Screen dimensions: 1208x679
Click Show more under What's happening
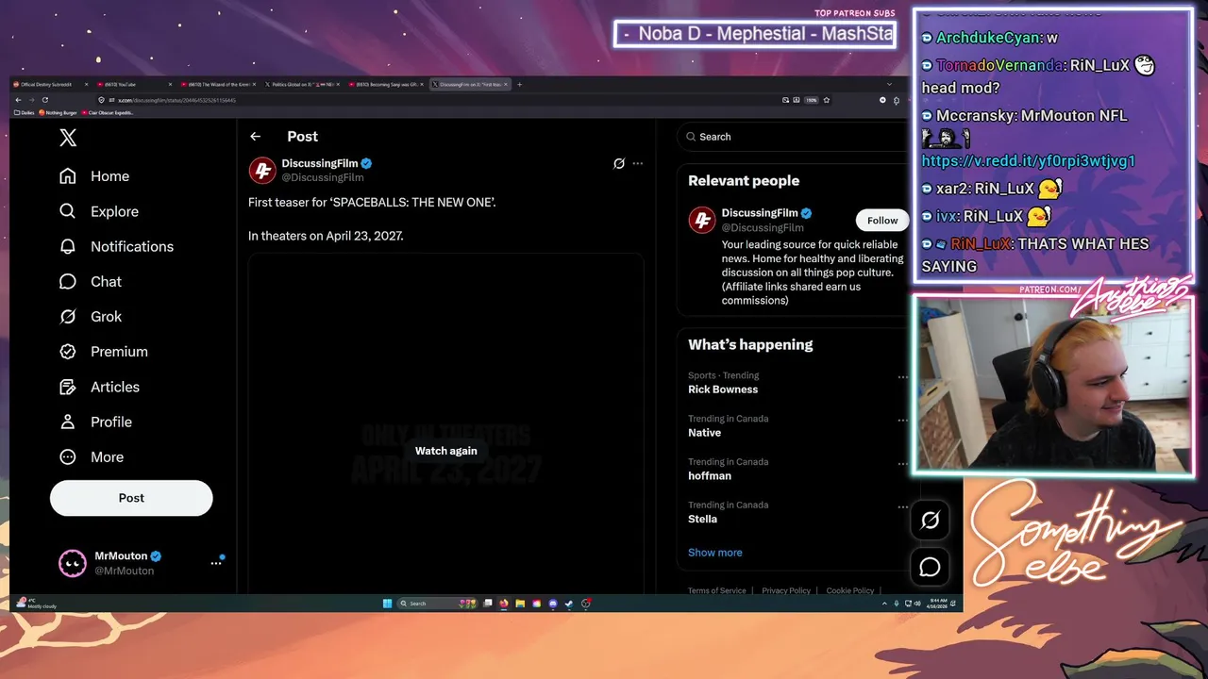[715, 553]
